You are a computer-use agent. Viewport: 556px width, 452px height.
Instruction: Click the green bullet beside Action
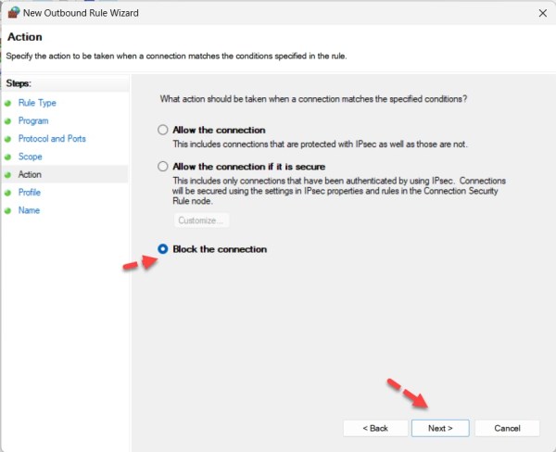coord(7,174)
